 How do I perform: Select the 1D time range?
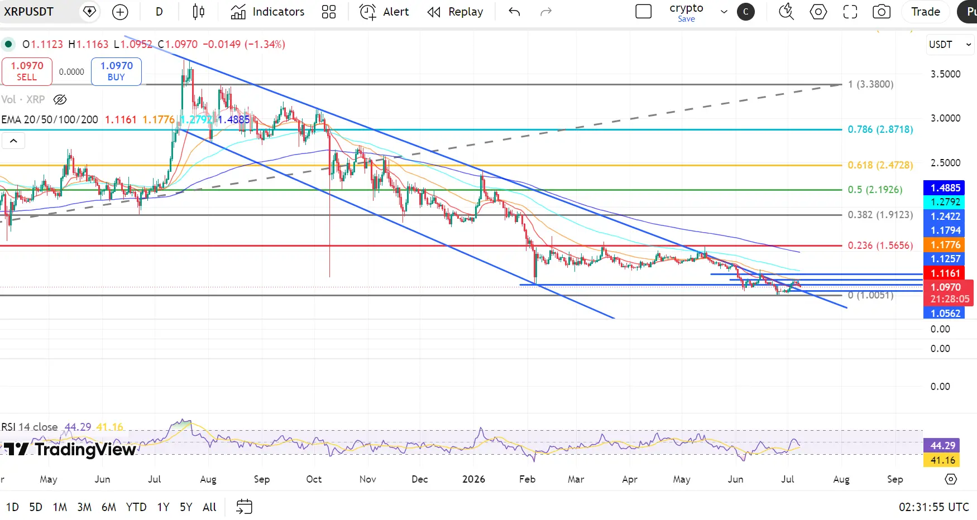pos(12,507)
